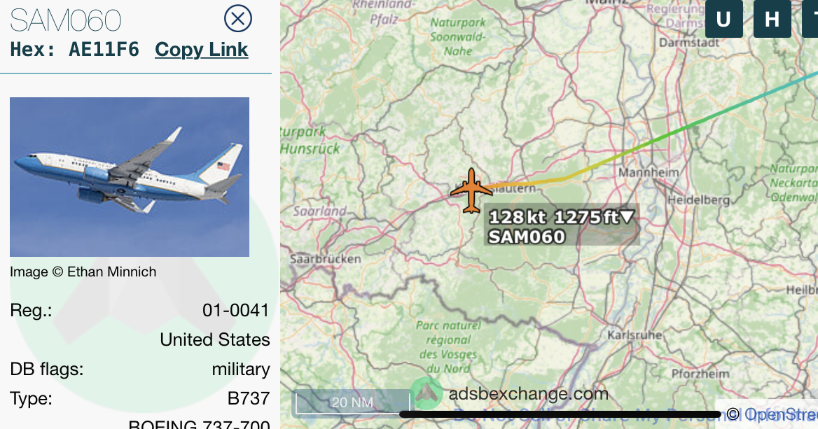Click the SAM060 callsign heading

click(x=66, y=21)
